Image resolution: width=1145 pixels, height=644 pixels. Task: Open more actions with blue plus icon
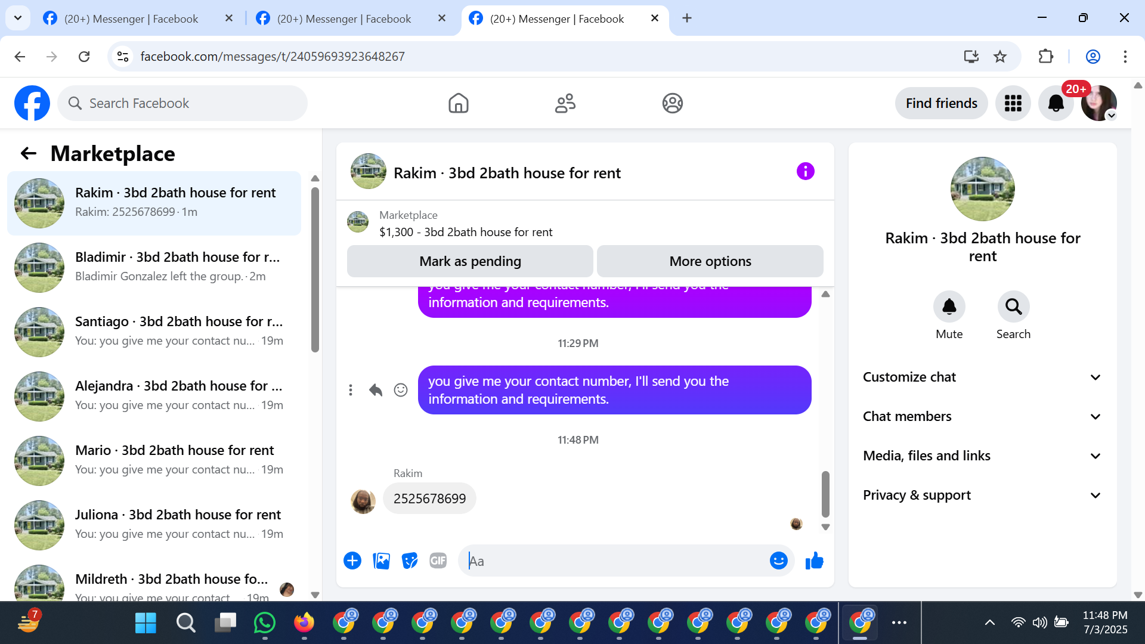352,561
